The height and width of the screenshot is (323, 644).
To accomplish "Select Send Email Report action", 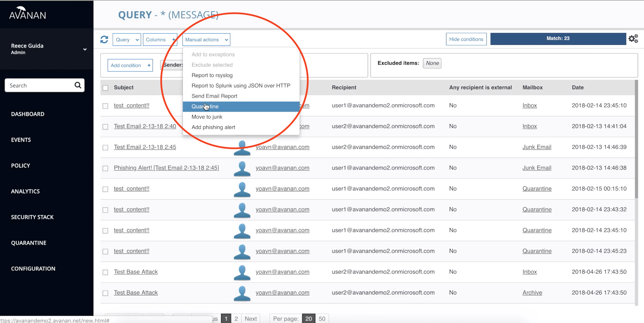I will pyautogui.click(x=241, y=96).
